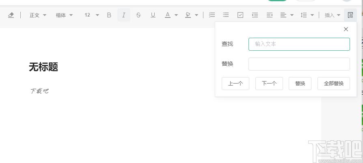Viewport: 363px width, 163px height.
Task: Focus the 替换 replacement text field
Action: (299, 64)
